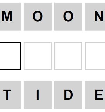Select the fourth empty box in middle row
Screen dimensions: 105x112
click(x=95, y=56)
